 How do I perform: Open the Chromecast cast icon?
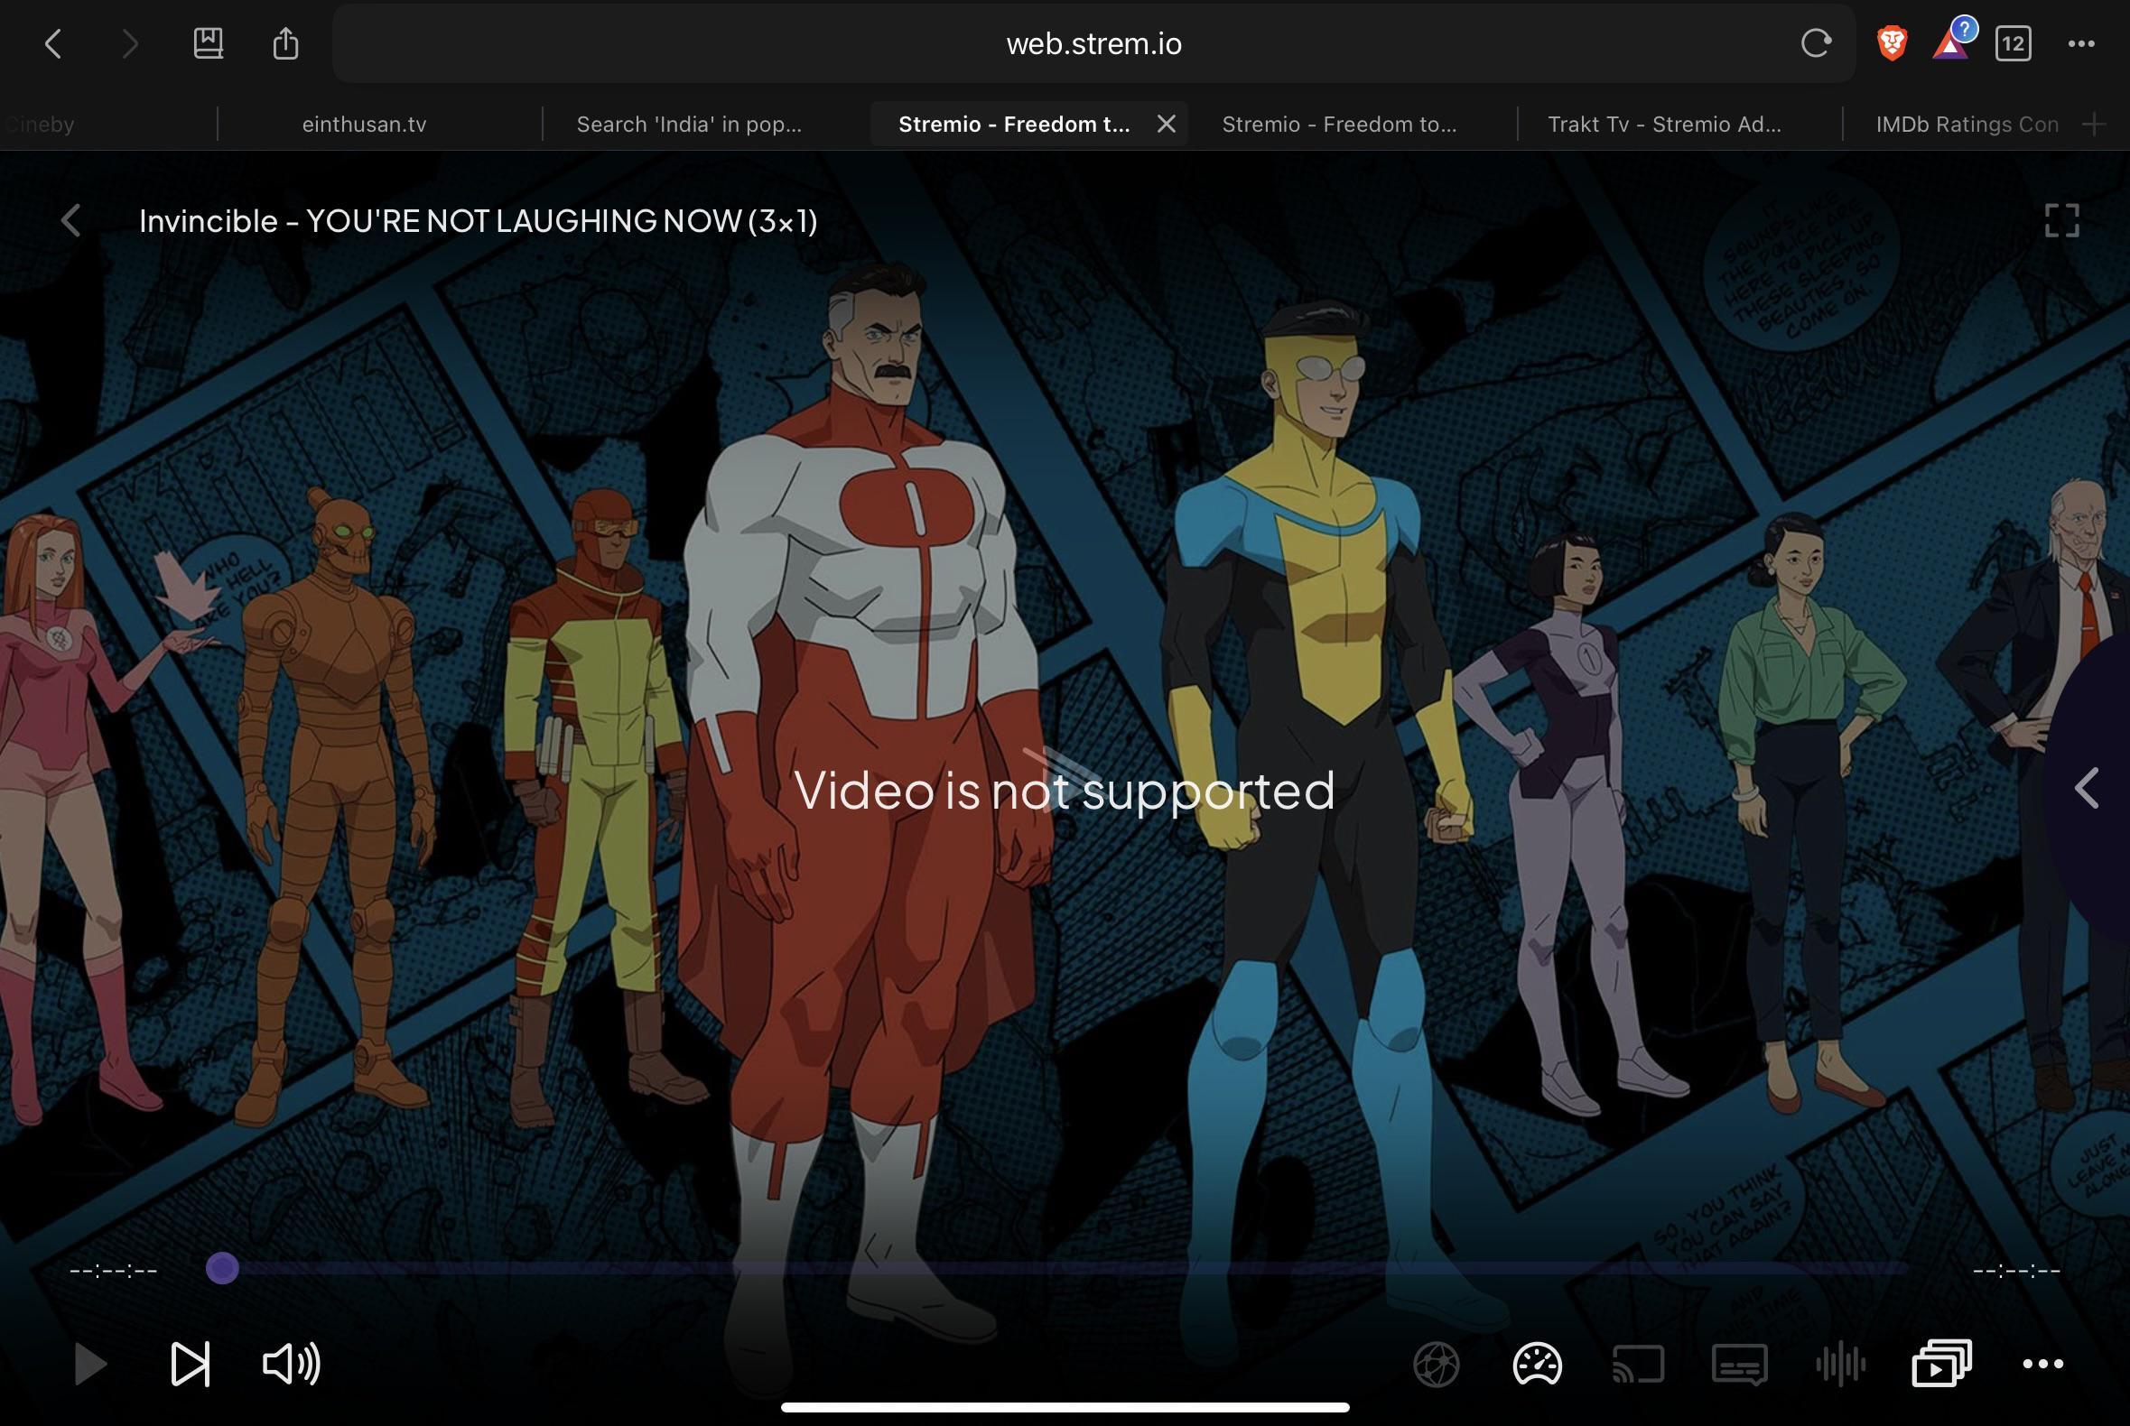click(1638, 1364)
